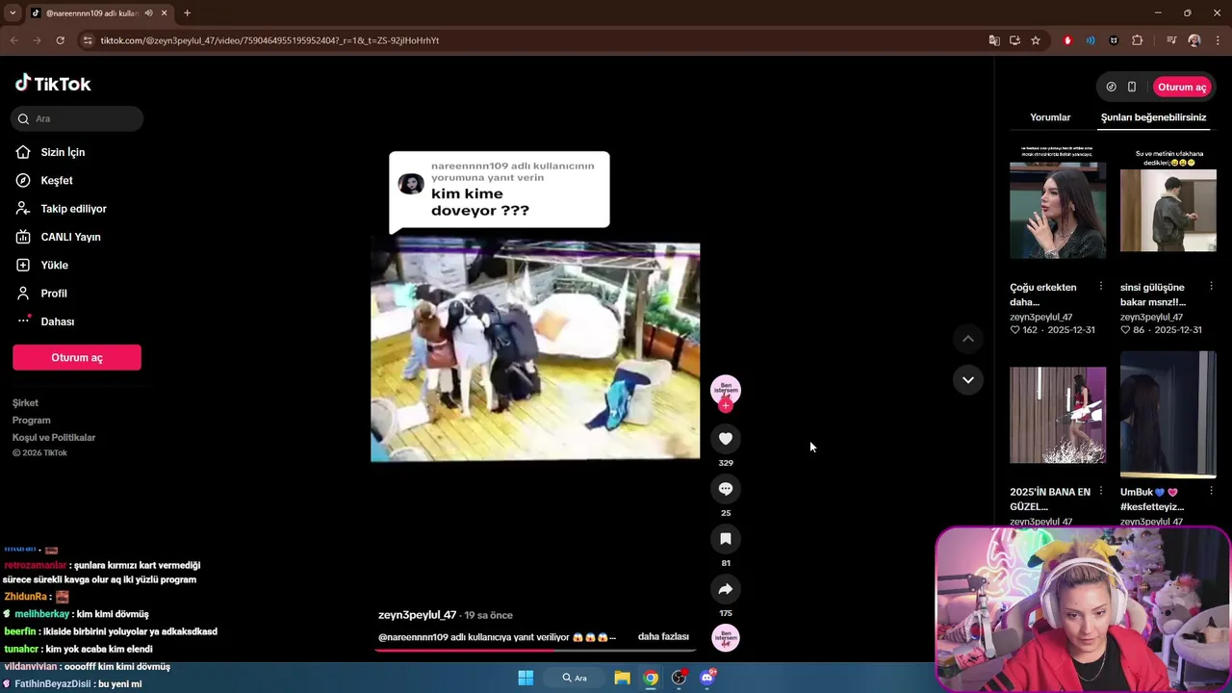
Task: Select Yükle in the sidebar
Action: [54, 265]
